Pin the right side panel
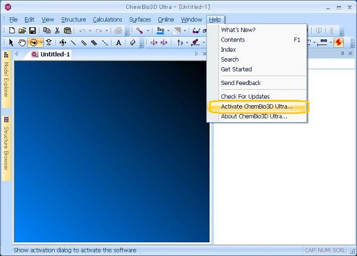 342,53
